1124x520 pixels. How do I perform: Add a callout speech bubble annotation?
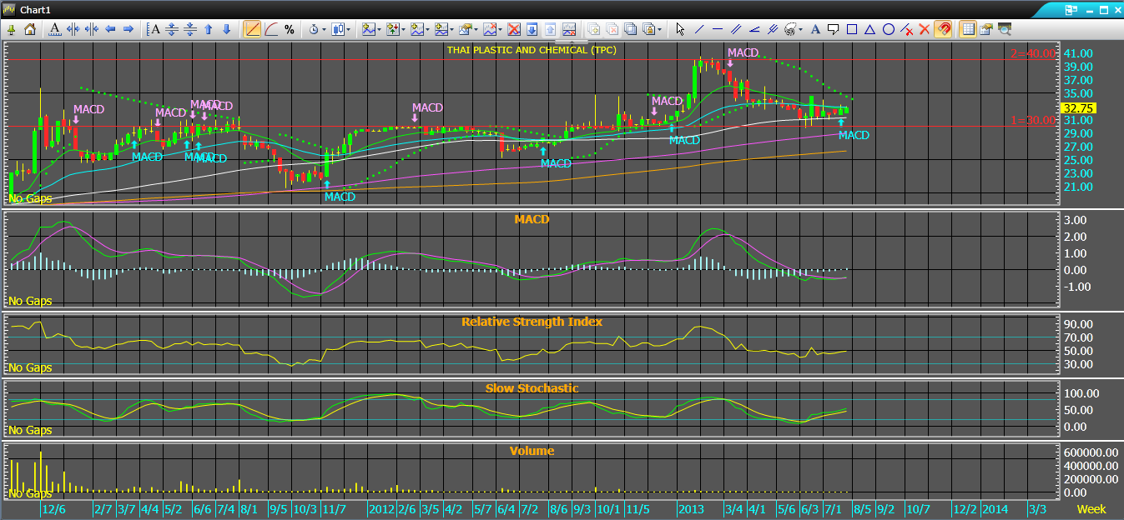pyautogui.click(x=833, y=29)
